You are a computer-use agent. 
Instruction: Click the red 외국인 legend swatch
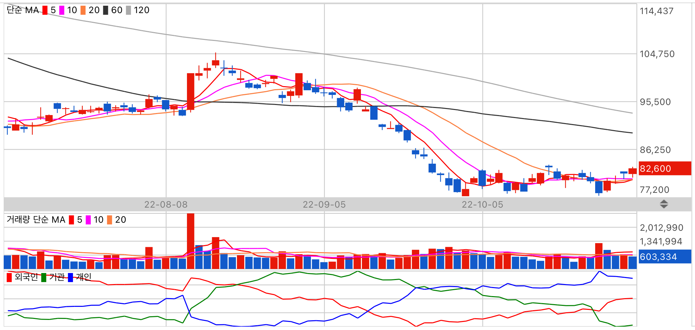9,277
